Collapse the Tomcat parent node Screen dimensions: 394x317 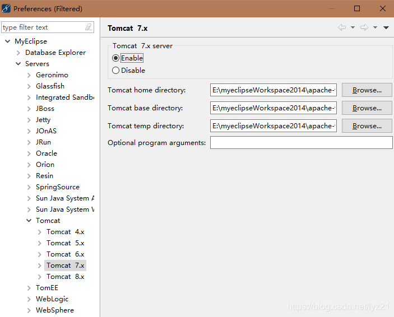point(29,221)
